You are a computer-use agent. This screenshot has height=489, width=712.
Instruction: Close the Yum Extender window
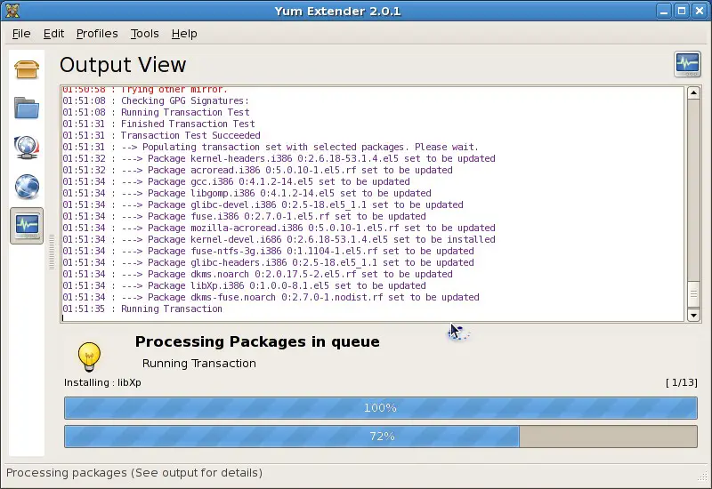[x=700, y=11]
